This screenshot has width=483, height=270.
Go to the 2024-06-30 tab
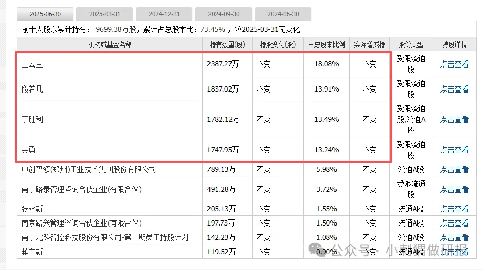pos(285,14)
